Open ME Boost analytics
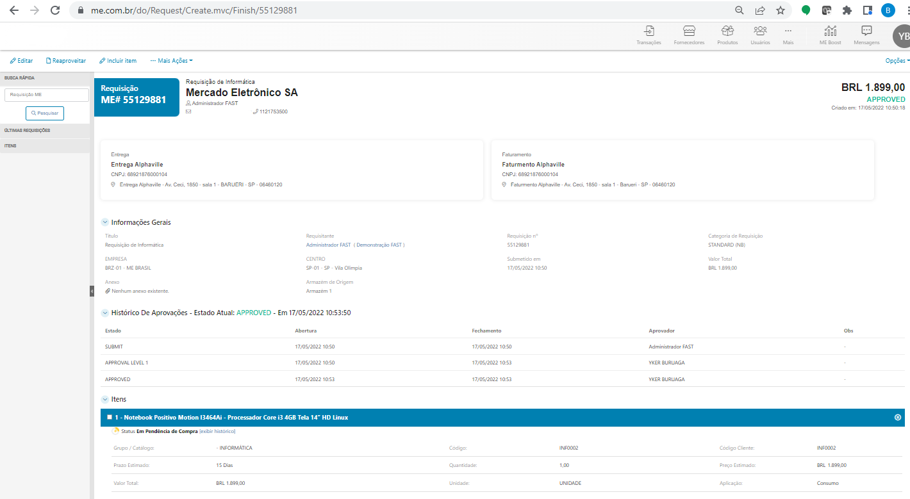 (831, 35)
